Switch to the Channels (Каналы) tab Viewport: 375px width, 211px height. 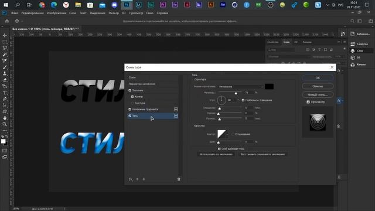tap(307, 42)
